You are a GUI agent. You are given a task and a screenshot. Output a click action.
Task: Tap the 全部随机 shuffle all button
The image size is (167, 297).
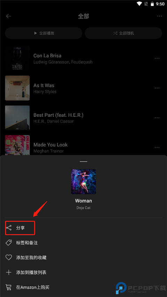pos(124,33)
